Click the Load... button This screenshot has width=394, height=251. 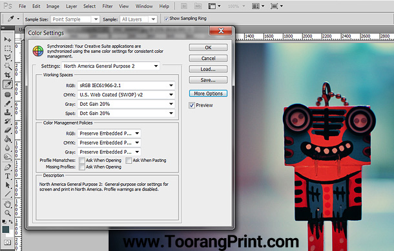(208, 69)
